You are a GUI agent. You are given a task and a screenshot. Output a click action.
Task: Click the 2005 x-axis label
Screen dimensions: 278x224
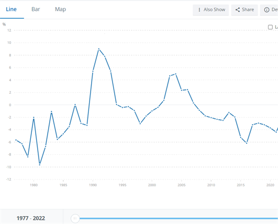182,185
